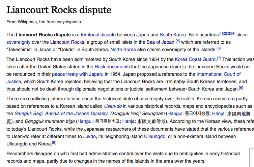Visit the "Ulleungdo" link
This screenshot has width=254, height=167.
155,136
